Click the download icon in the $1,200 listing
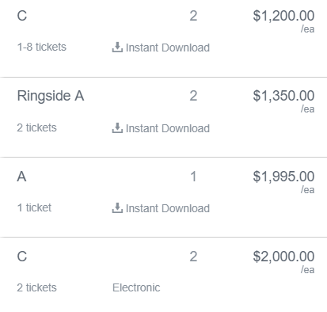Viewport: 327px width, 312px height. pos(117,48)
